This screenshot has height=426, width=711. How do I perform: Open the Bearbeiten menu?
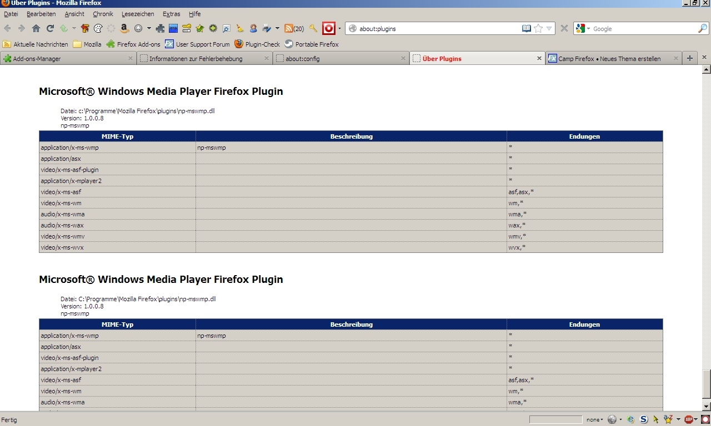click(x=41, y=14)
